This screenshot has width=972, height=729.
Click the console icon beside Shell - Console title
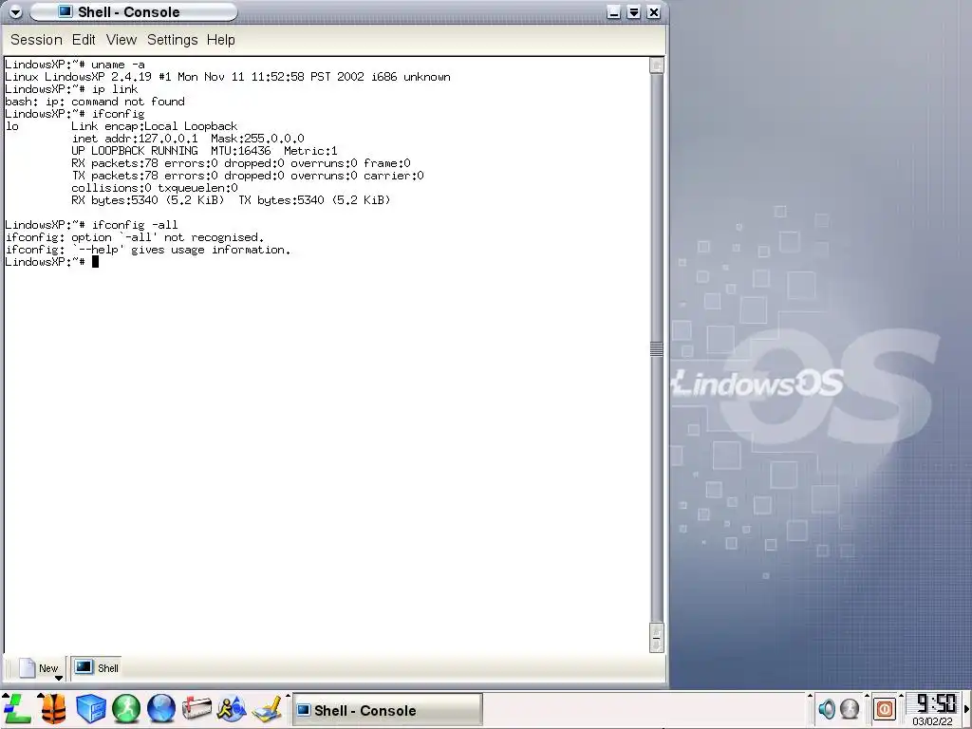(x=65, y=11)
